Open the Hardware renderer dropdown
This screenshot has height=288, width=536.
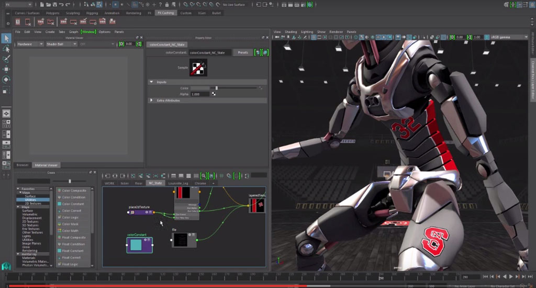pos(30,44)
